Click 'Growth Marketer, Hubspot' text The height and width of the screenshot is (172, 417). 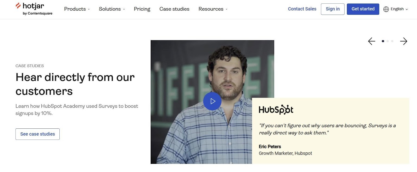(285, 153)
